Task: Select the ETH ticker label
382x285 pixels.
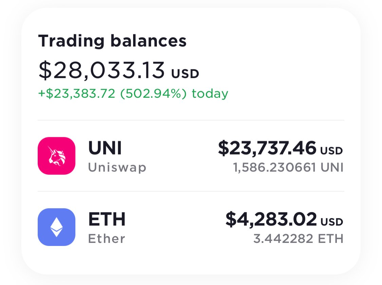Action: coord(107,219)
